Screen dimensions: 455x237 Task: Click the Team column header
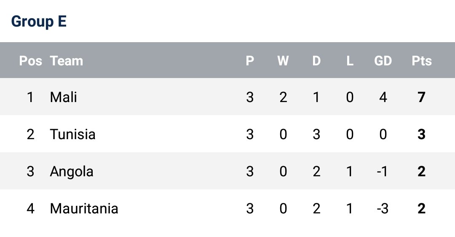point(66,61)
